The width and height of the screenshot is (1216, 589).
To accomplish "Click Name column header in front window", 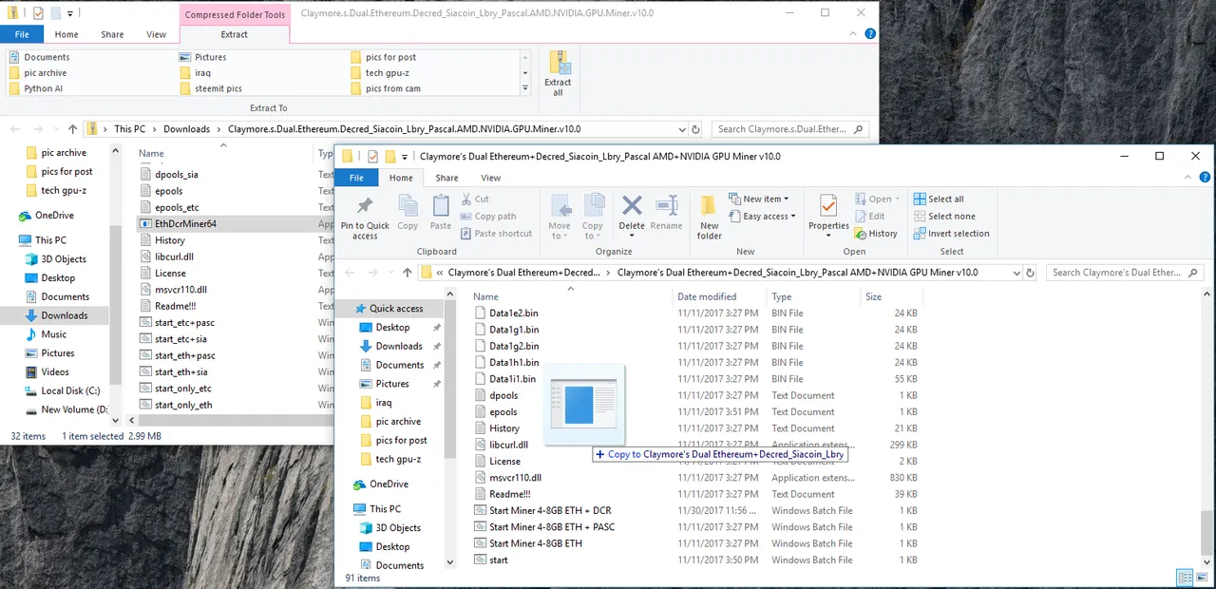I will (570, 296).
